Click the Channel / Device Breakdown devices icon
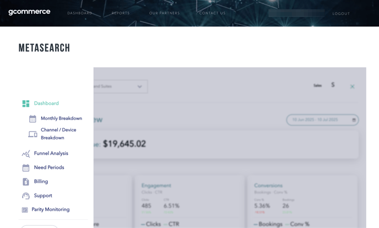This screenshot has height=228, width=379. [33, 134]
